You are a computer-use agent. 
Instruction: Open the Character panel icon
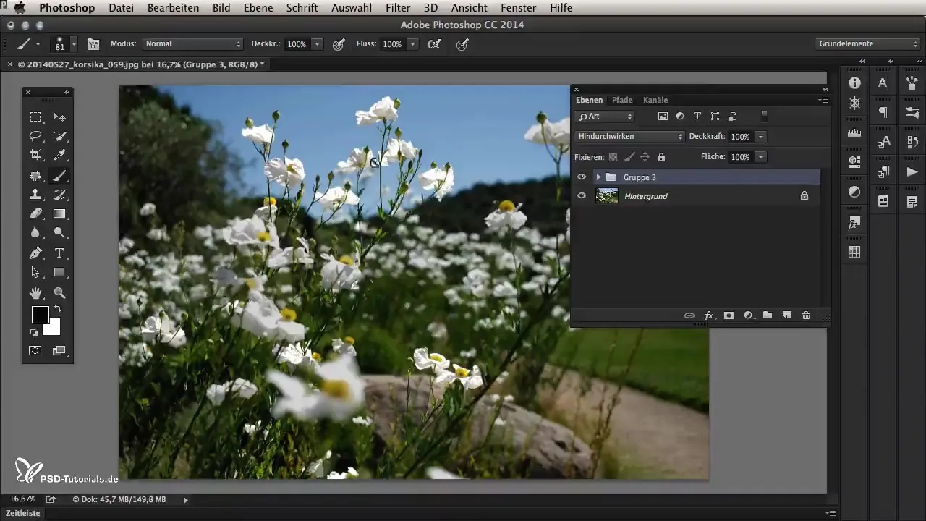click(x=883, y=82)
